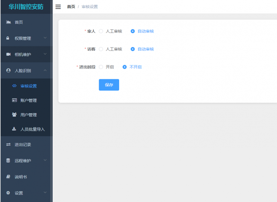Open 进出记录 in the sidebar

click(23, 145)
